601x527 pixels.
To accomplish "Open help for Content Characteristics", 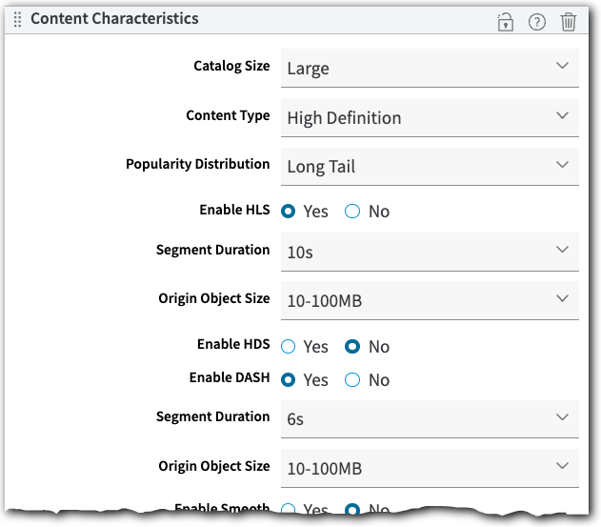I will pyautogui.click(x=537, y=22).
